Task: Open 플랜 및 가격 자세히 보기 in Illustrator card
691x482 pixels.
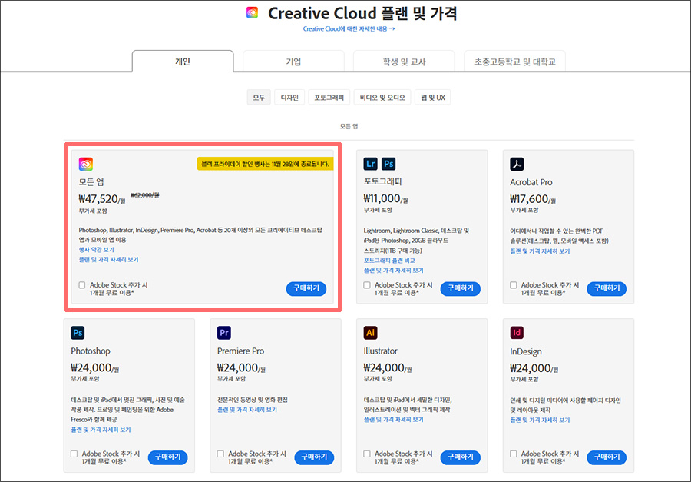Action: point(393,419)
